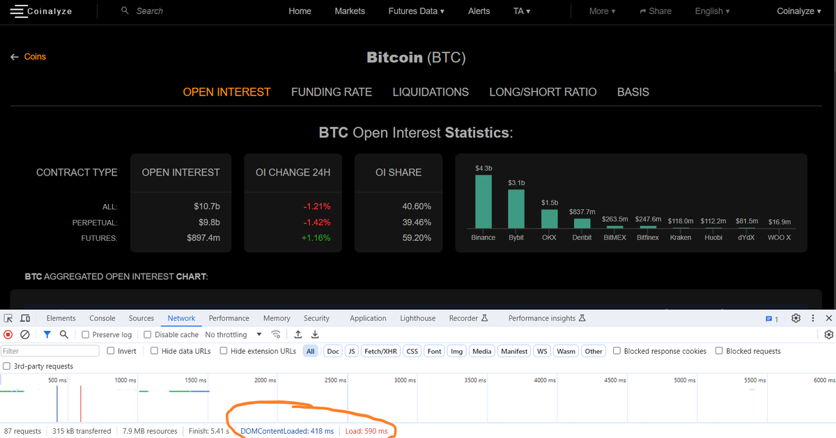Import HAR file with upload arrow
Image resolution: width=836 pixels, height=438 pixels.
click(298, 335)
